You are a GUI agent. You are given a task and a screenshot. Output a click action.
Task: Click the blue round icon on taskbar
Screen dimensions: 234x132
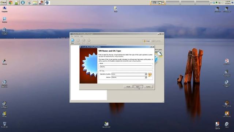coord(23,3)
